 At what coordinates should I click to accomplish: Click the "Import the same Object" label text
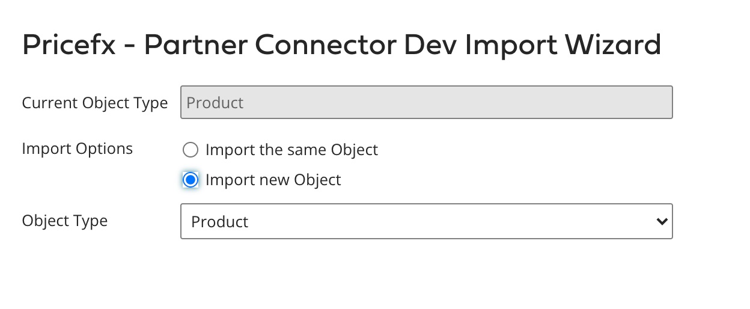click(x=291, y=150)
